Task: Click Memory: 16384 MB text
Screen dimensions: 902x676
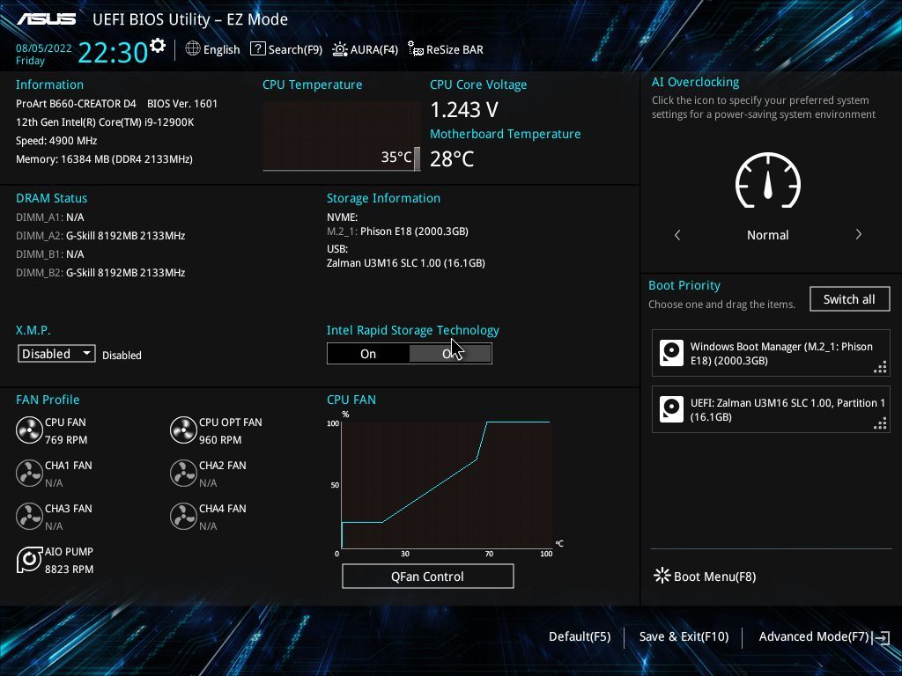Action: pos(104,158)
